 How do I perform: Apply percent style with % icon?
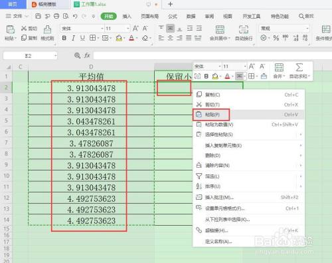point(276,38)
